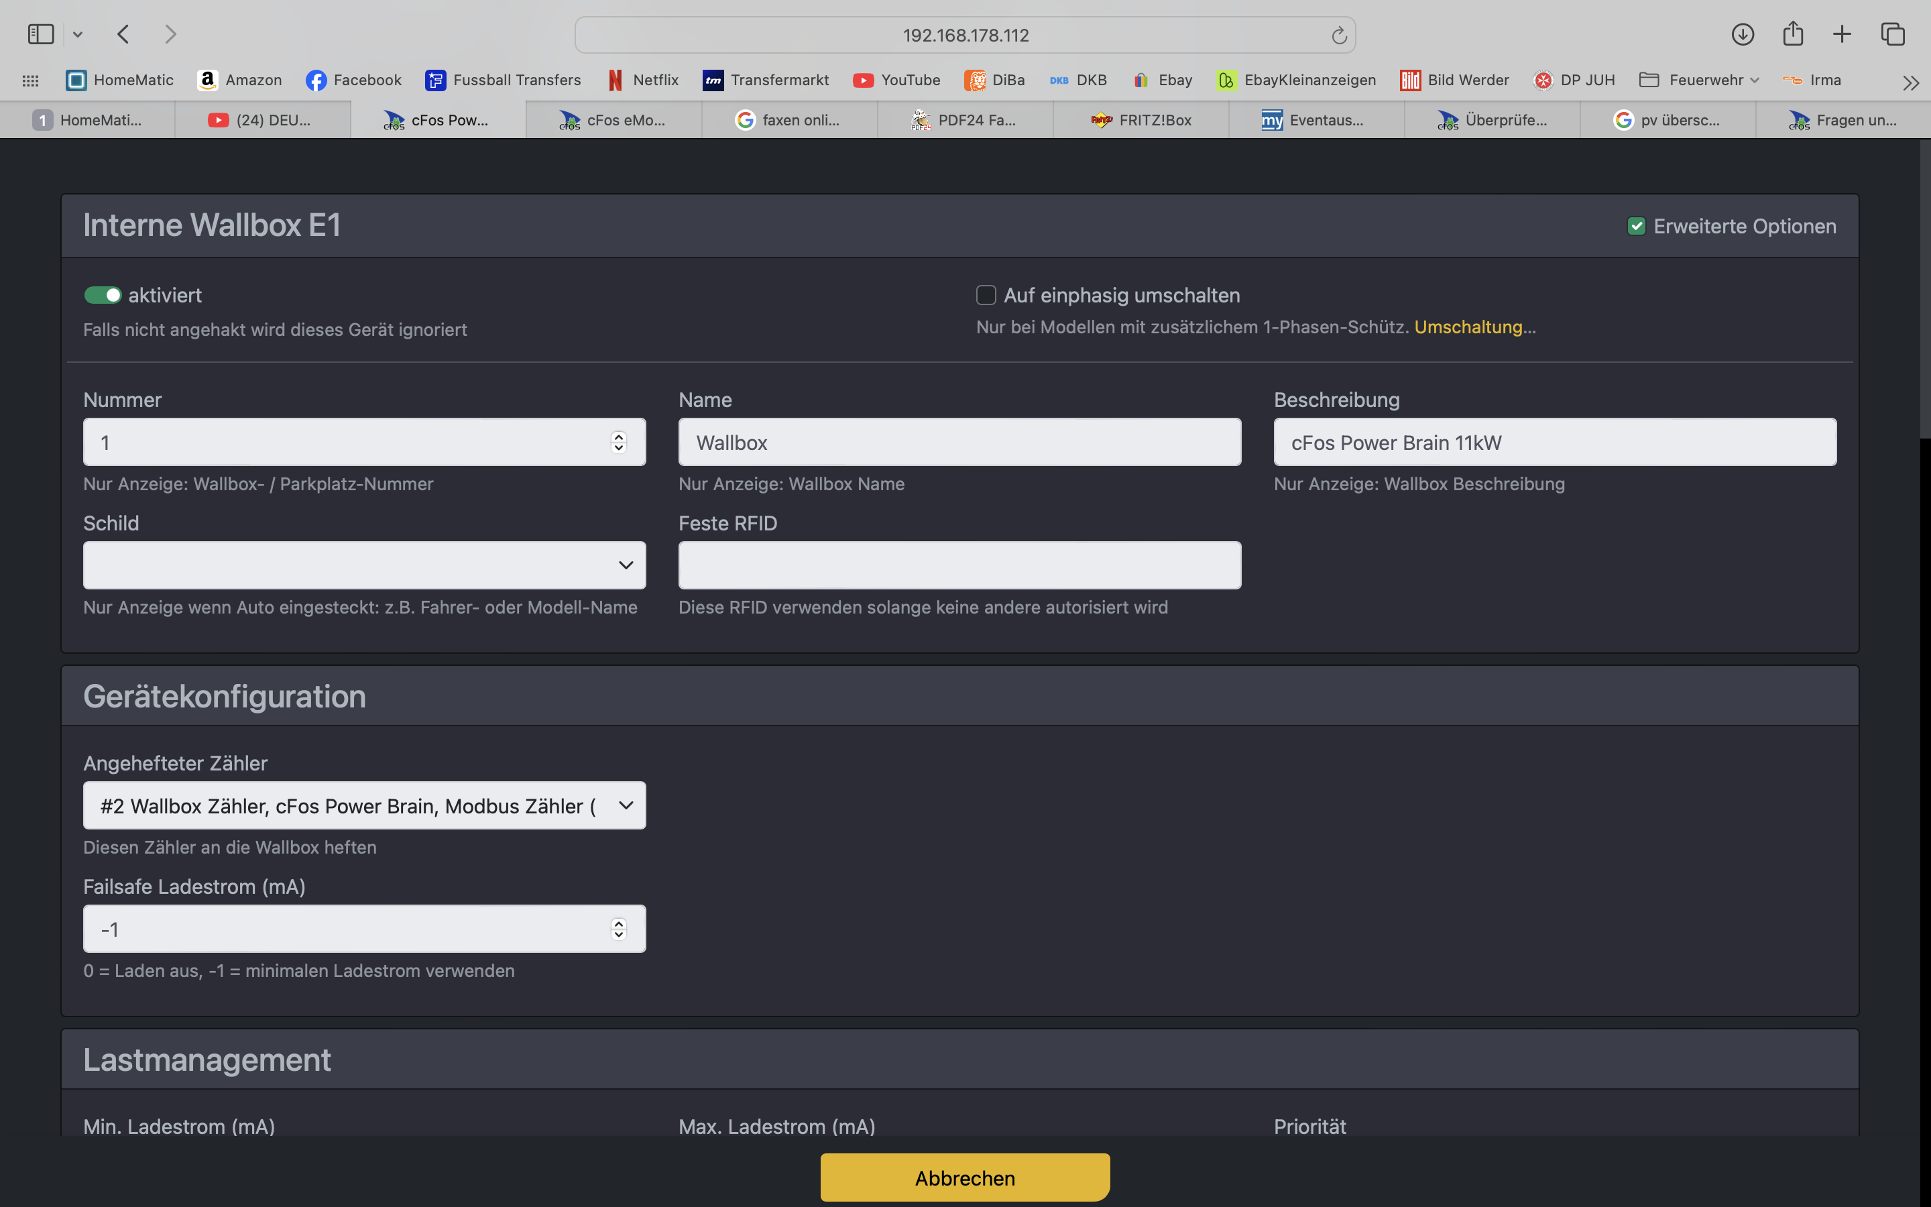
Task: Switch to the Überprüfe... tab
Action: click(x=1492, y=120)
